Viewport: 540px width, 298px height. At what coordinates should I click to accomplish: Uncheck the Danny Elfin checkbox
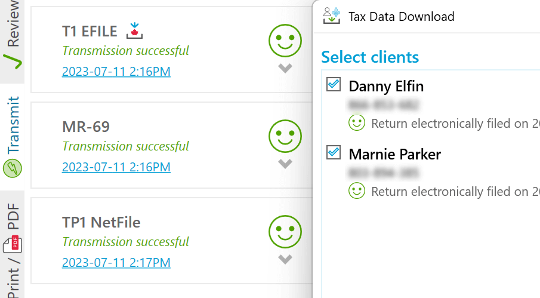(x=334, y=84)
